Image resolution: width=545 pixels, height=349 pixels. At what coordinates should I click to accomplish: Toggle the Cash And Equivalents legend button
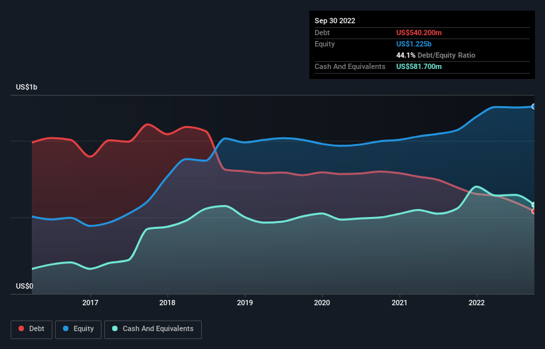(x=153, y=329)
